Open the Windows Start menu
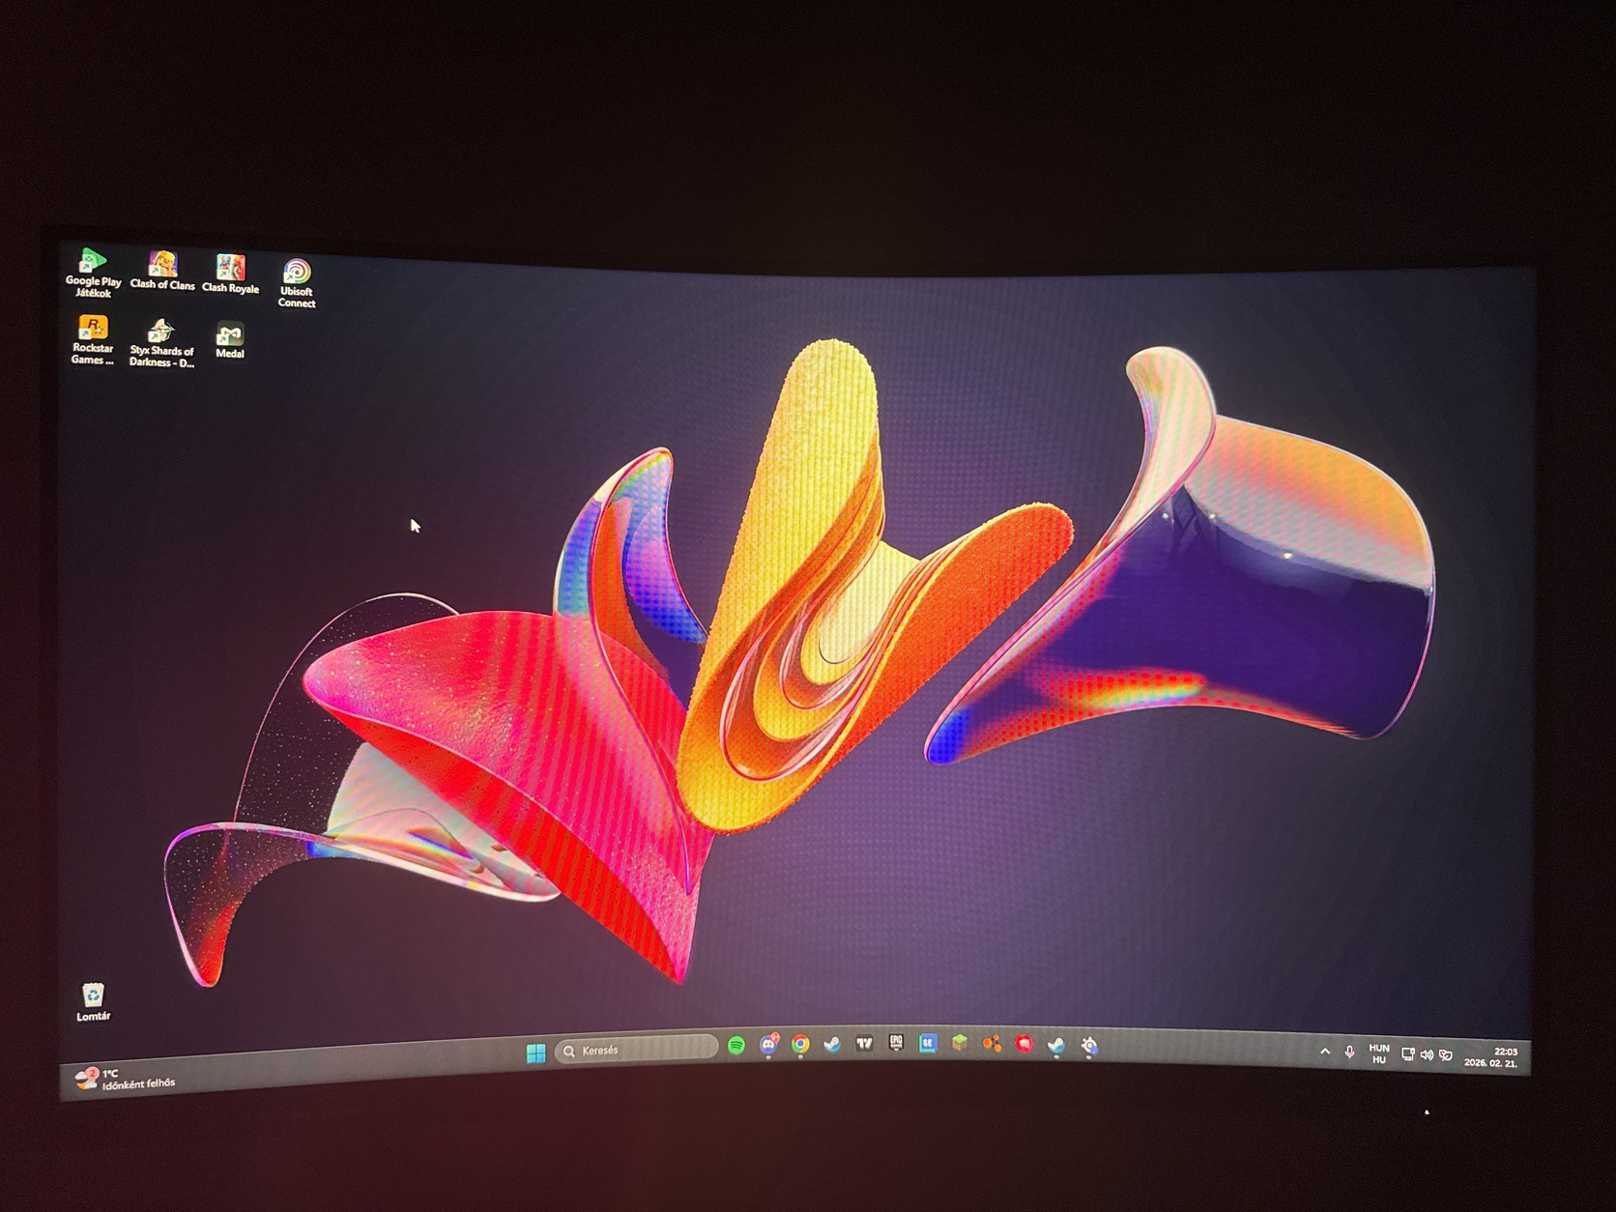 (x=535, y=1052)
